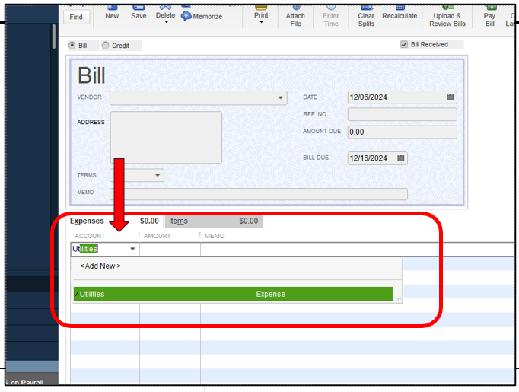Toggle the Bill Received checkbox
Viewport: 519px width, 392px height.
click(404, 44)
